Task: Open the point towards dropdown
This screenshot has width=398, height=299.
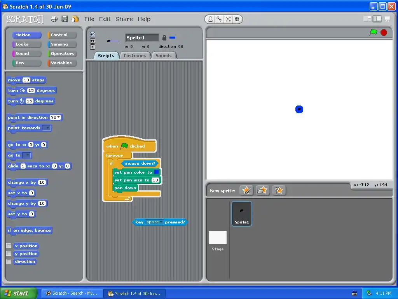Action: pyautogui.click(x=46, y=128)
